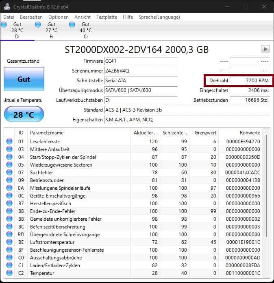Open the Sprache(Language) menu
274x283 pixels.
pyautogui.click(x=159, y=17)
